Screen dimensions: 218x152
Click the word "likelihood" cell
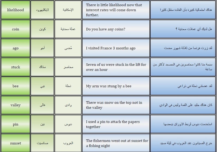click(16, 10)
